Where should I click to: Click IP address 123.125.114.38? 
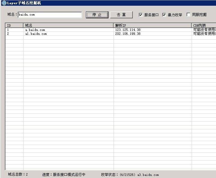pos(128,30)
